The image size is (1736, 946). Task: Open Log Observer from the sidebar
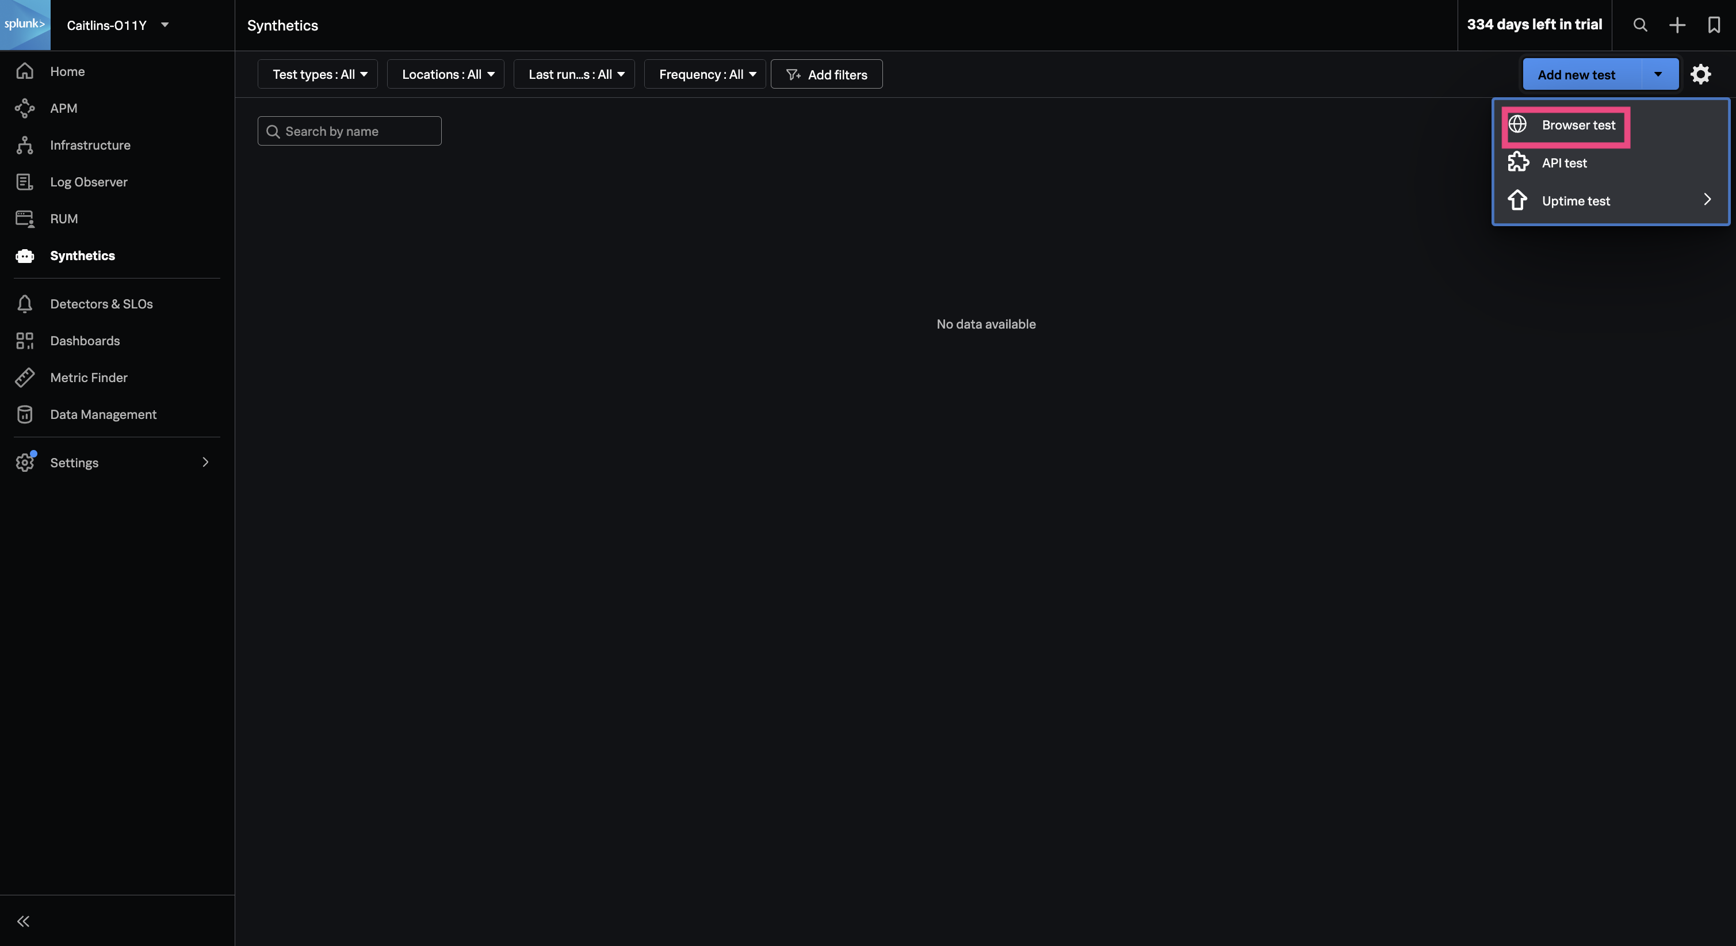click(x=88, y=182)
